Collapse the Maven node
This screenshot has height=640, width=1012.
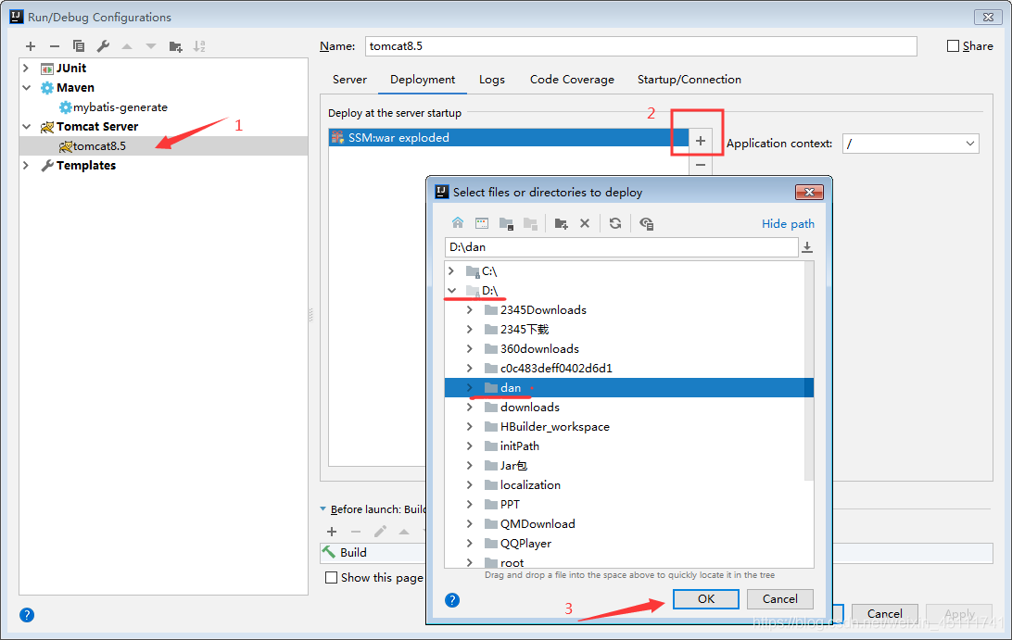26,87
